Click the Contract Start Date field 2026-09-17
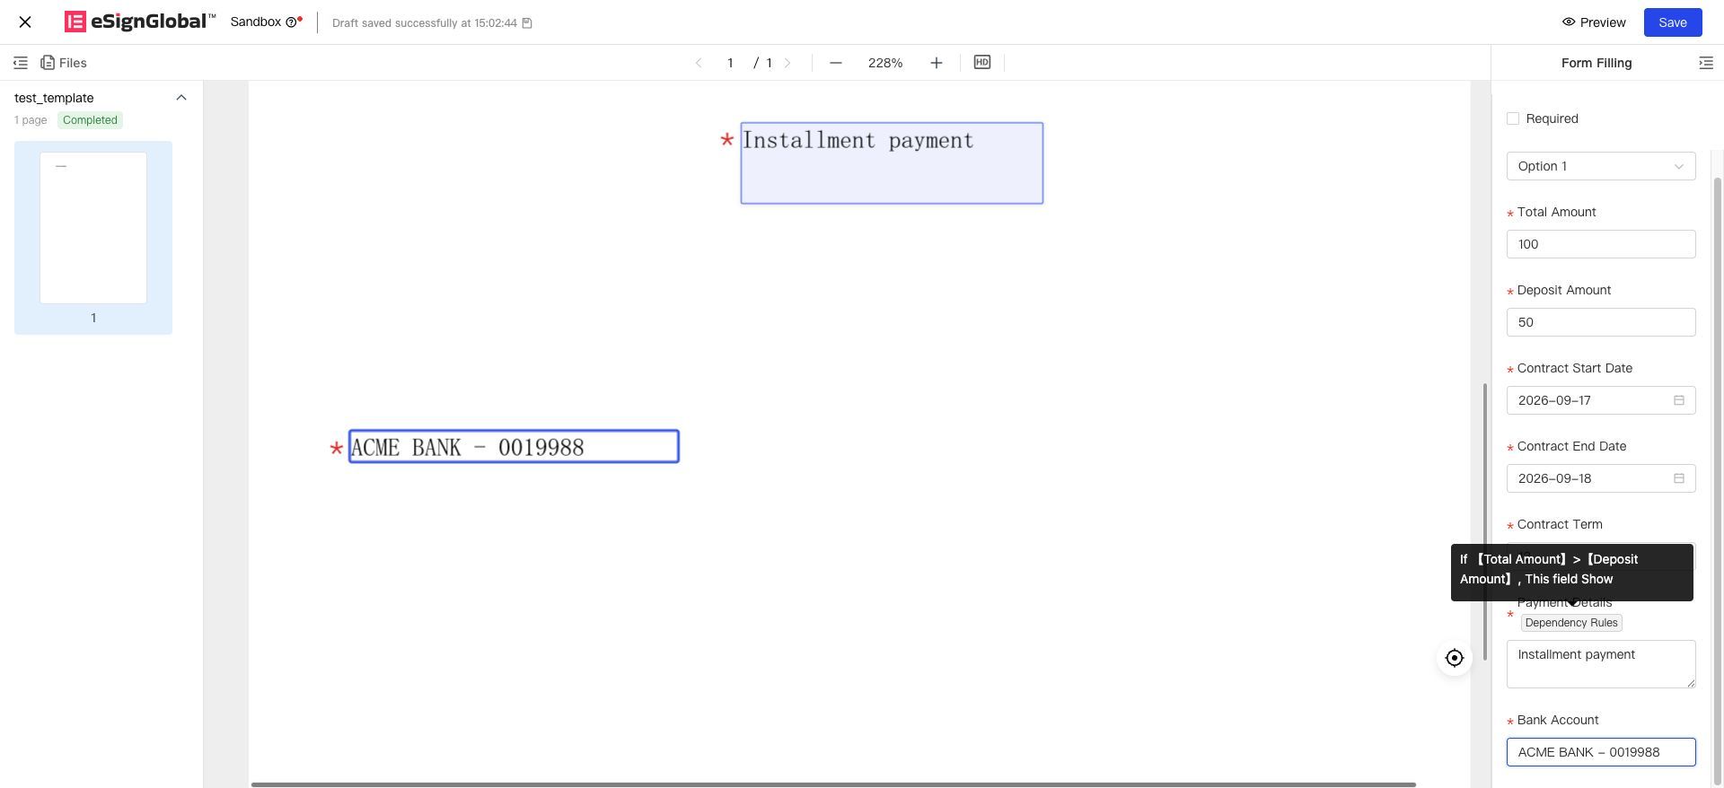The height and width of the screenshot is (788, 1724). click(1601, 400)
